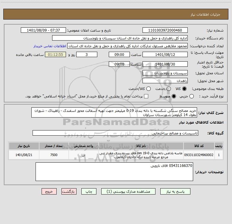232x224 pixels.
Task: Click the چاپ print button
Action: point(89,192)
